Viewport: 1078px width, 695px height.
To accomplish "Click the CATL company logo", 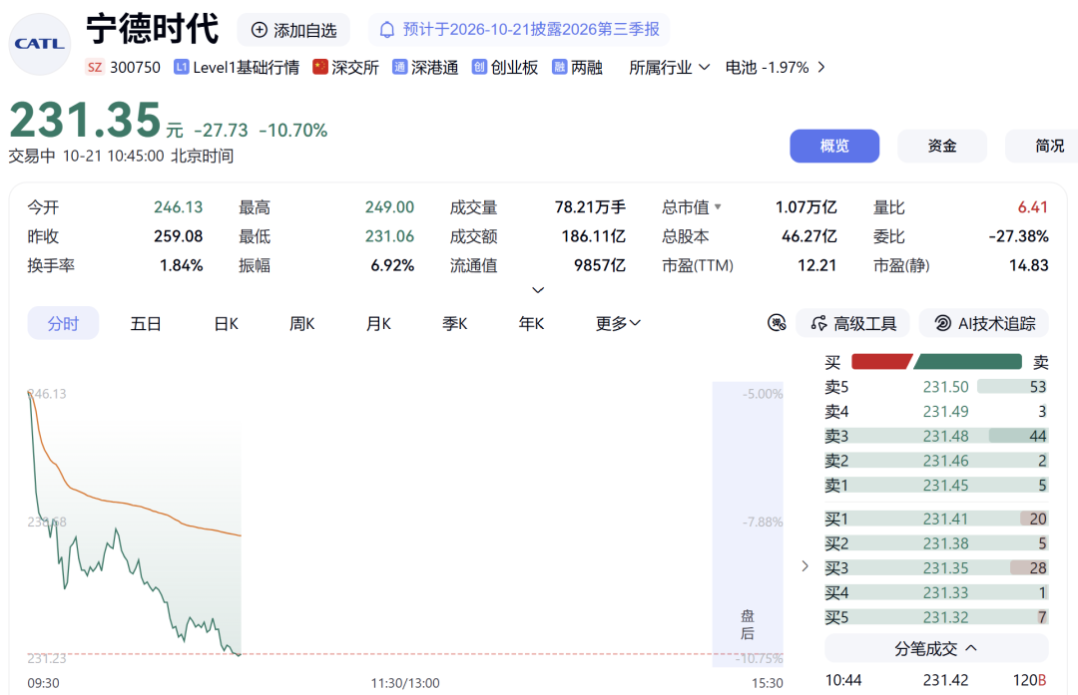I will (40, 44).
